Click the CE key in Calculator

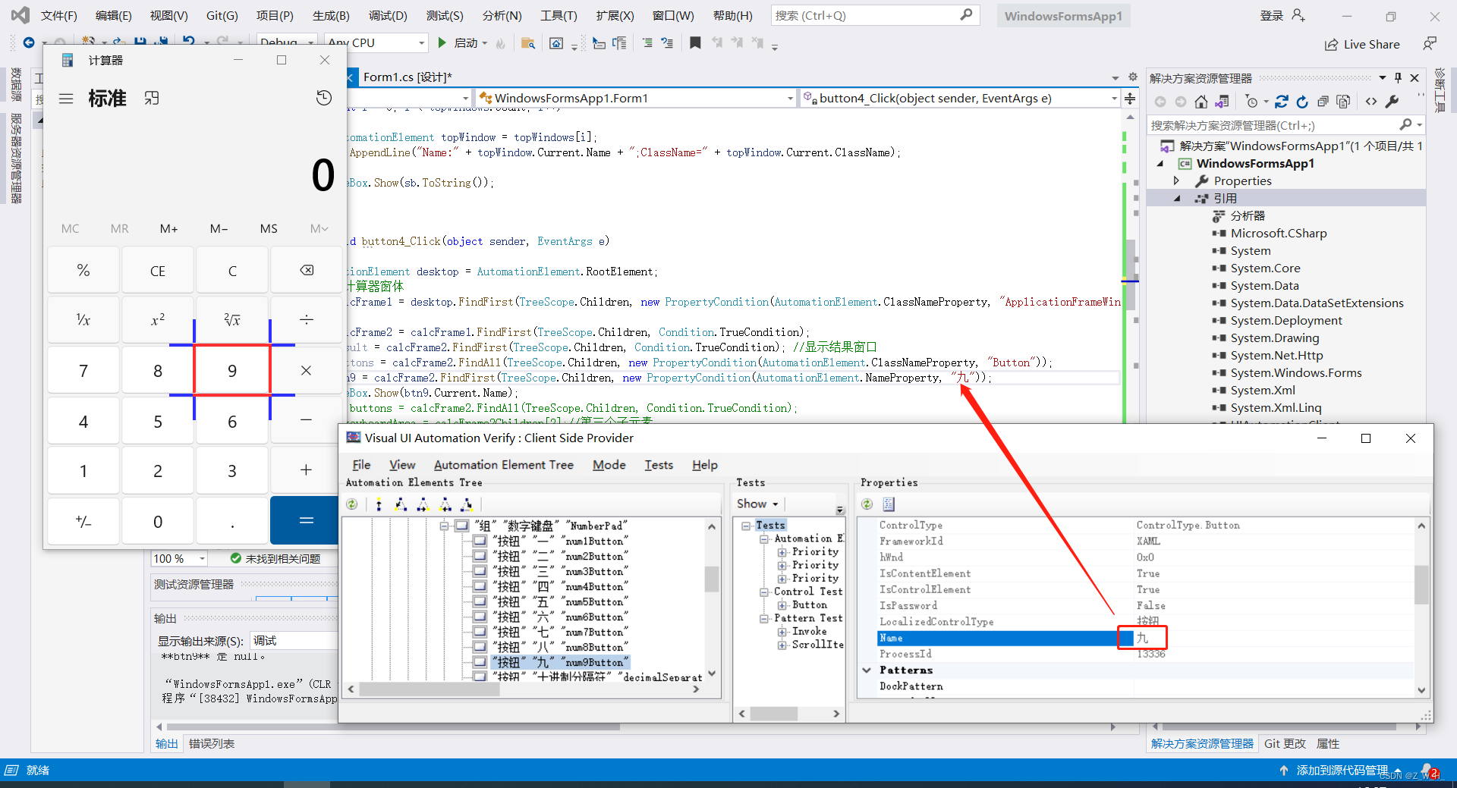click(x=158, y=271)
